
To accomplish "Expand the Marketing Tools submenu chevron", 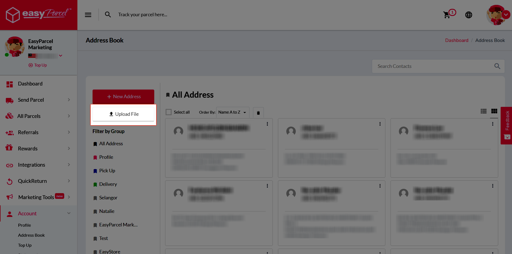I will [69, 197].
